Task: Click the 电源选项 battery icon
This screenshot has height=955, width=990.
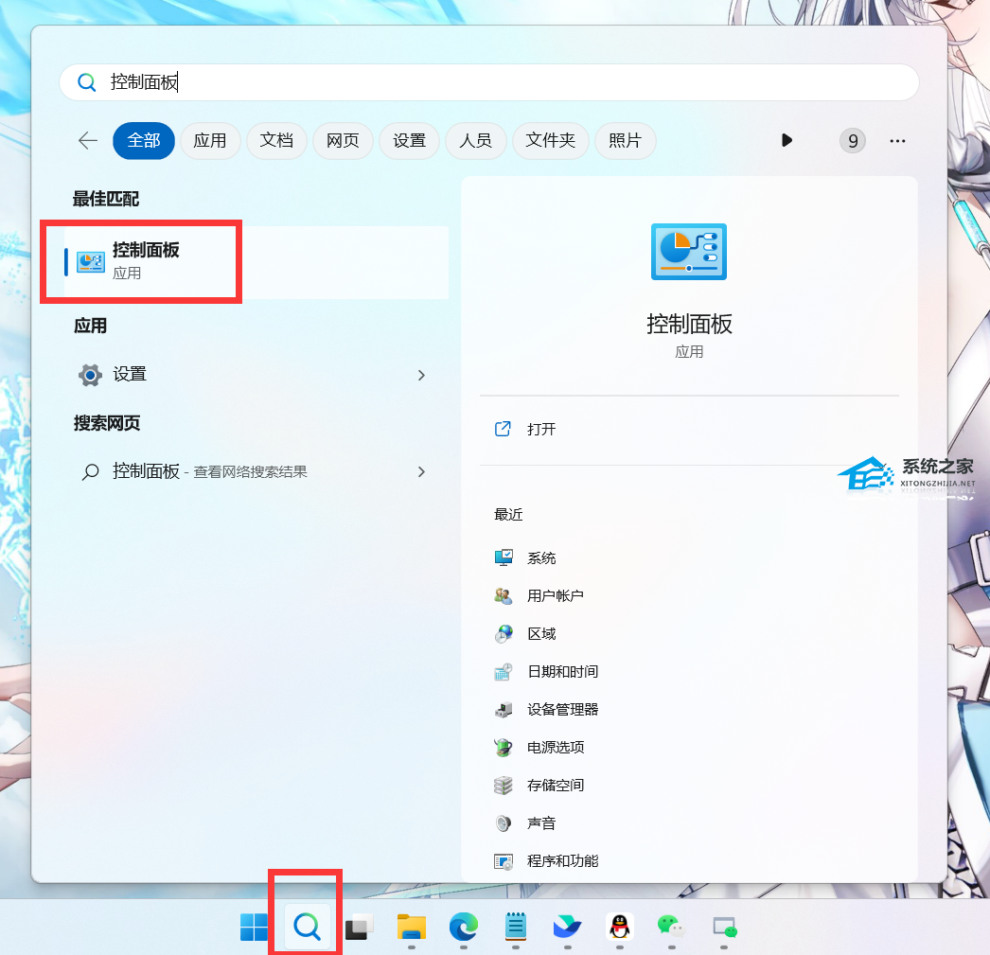Action: [504, 748]
